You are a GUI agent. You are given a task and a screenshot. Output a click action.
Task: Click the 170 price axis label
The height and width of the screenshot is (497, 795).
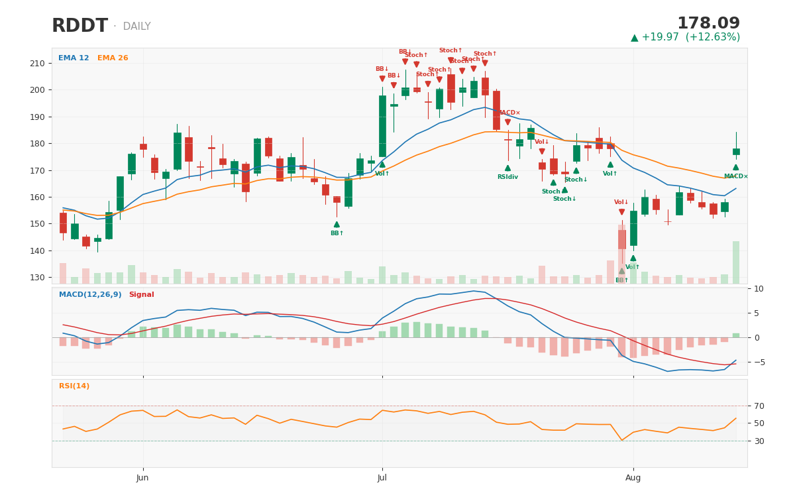(x=38, y=170)
